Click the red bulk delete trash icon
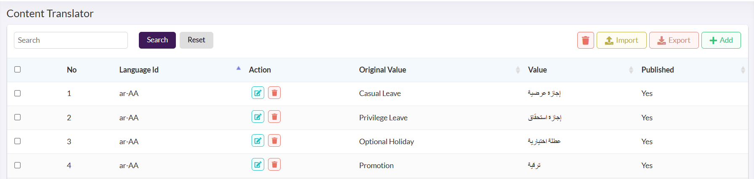The image size is (754, 179). coord(585,40)
